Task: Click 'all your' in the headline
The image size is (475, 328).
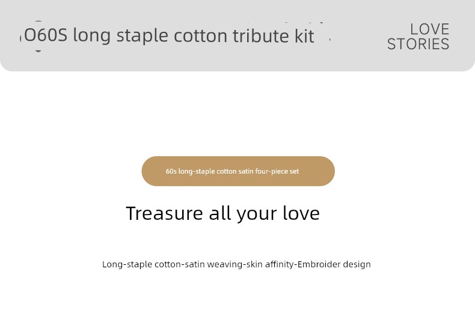Action: [243, 214]
